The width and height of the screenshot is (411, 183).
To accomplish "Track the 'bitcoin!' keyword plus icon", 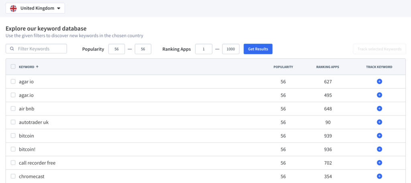I will click(x=379, y=149).
